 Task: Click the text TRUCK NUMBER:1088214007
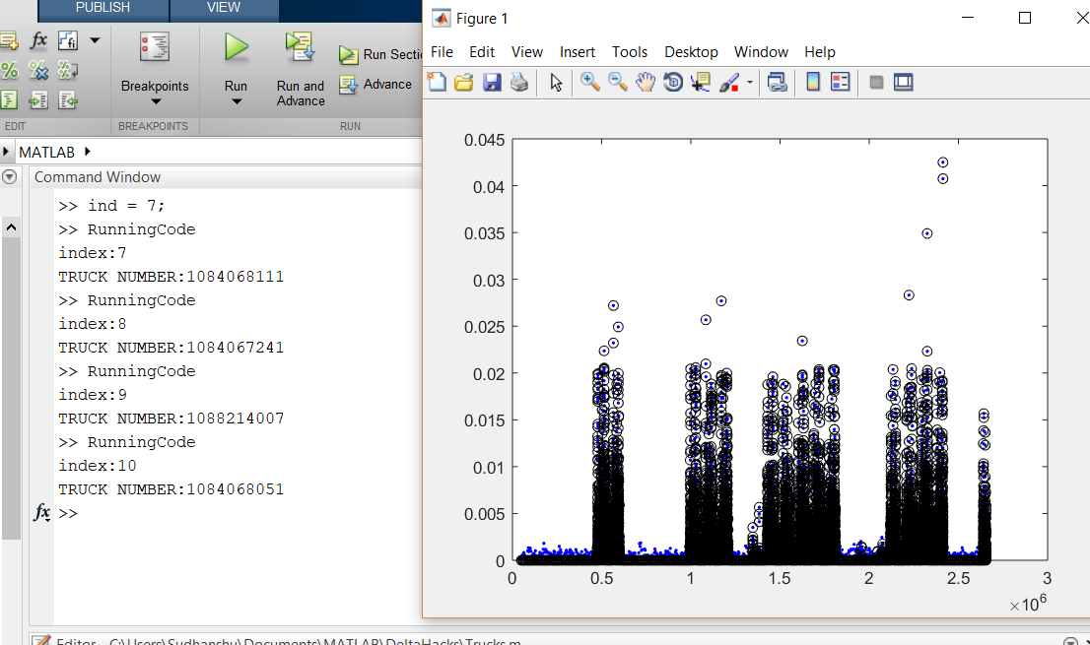[171, 418]
